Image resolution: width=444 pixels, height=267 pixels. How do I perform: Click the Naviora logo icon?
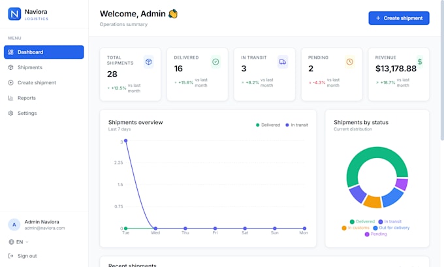click(x=14, y=14)
